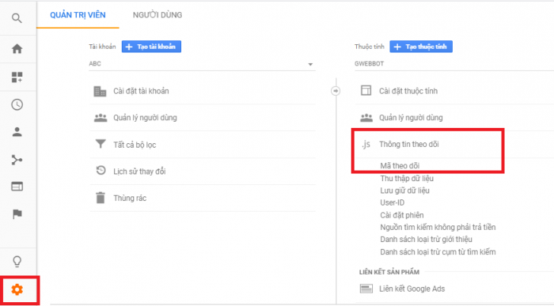Image resolution: width=554 pixels, height=306 pixels.
Task: Open Discover lightbulb icon
Action: (x=17, y=262)
